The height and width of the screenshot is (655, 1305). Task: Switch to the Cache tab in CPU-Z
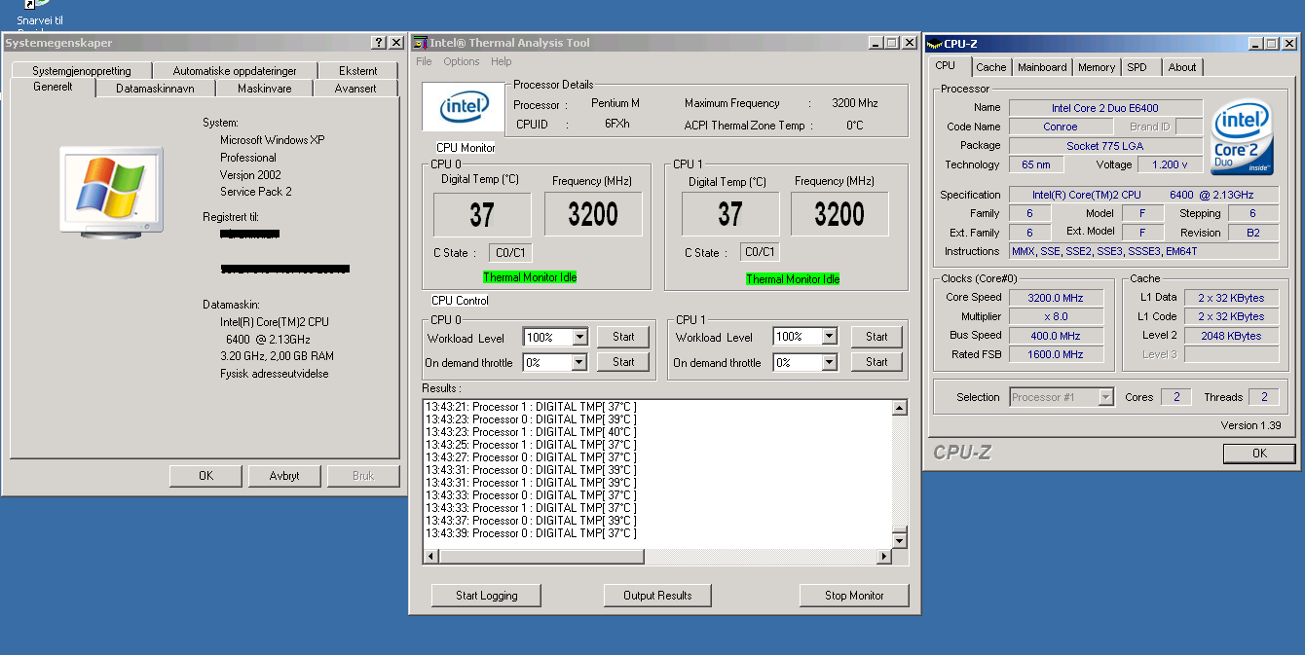(990, 67)
